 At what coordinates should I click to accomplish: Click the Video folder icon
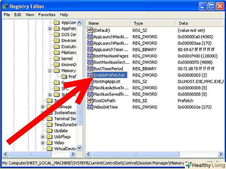49,143
